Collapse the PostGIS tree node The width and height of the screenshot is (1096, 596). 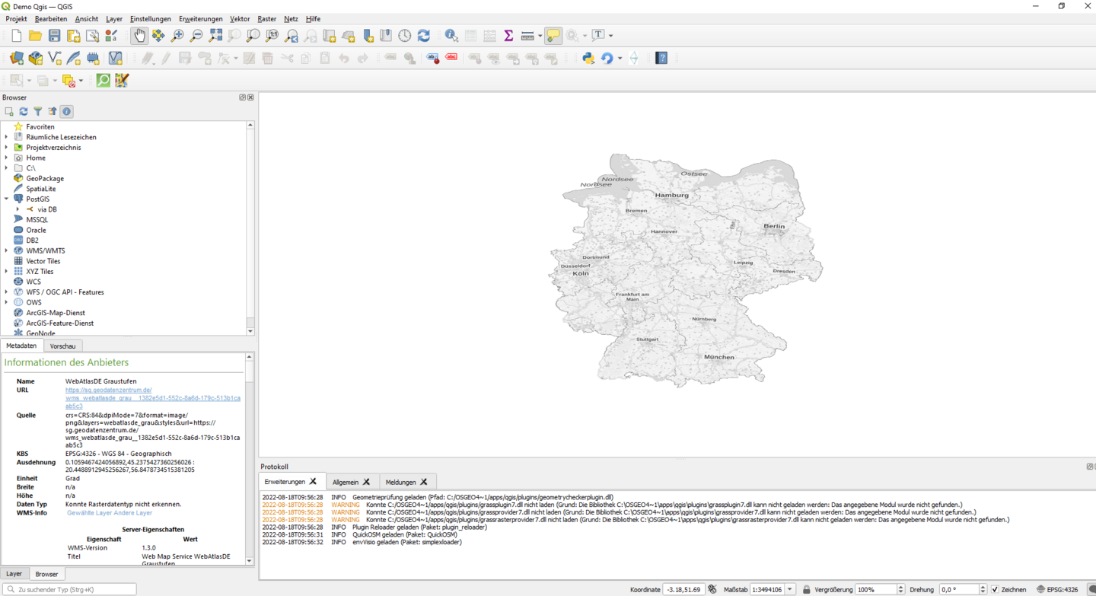pyautogui.click(x=7, y=199)
